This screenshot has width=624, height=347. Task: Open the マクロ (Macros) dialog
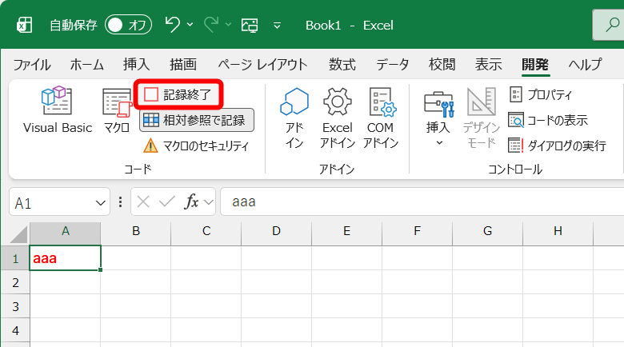(x=117, y=110)
